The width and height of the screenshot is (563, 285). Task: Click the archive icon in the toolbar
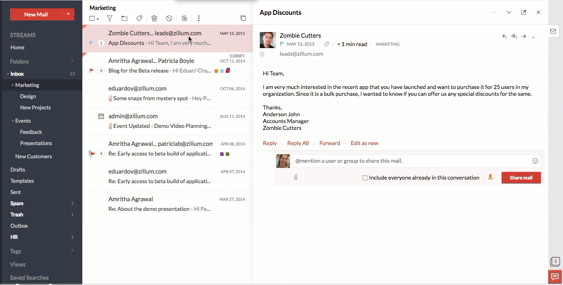pos(184,18)
